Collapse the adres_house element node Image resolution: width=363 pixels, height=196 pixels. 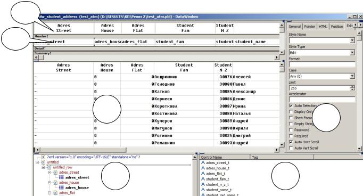(x=49, y=183)
